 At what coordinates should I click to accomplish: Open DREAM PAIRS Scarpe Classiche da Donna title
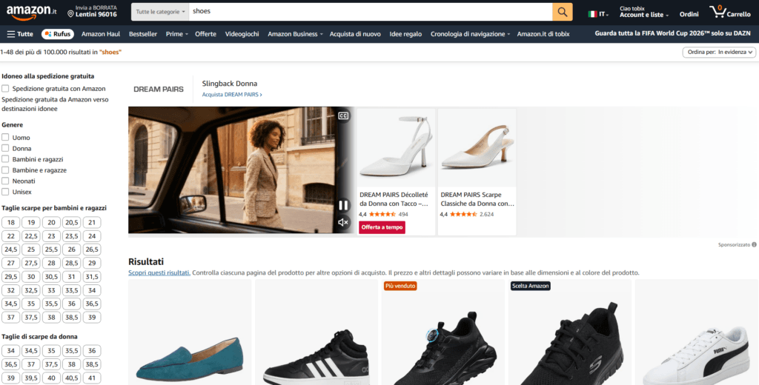477,199
